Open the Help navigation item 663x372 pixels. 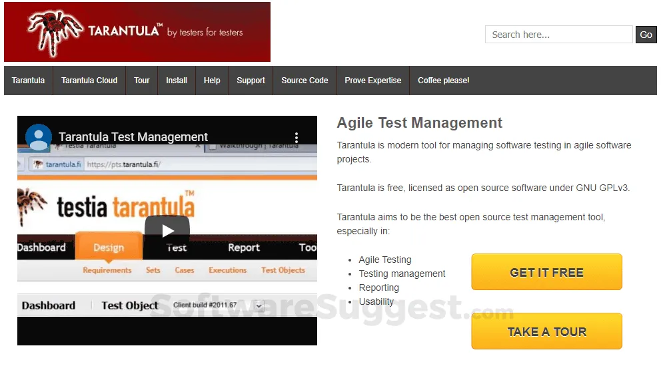point(212,81)
